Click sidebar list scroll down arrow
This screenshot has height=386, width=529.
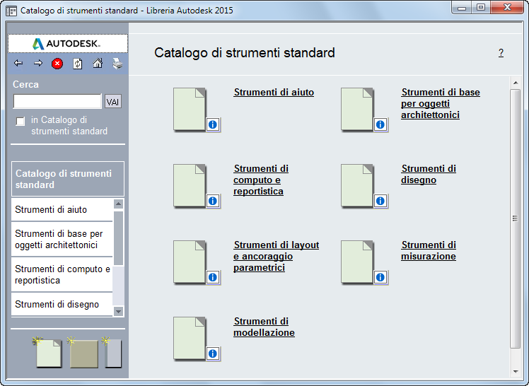click(x=118, y=311)
